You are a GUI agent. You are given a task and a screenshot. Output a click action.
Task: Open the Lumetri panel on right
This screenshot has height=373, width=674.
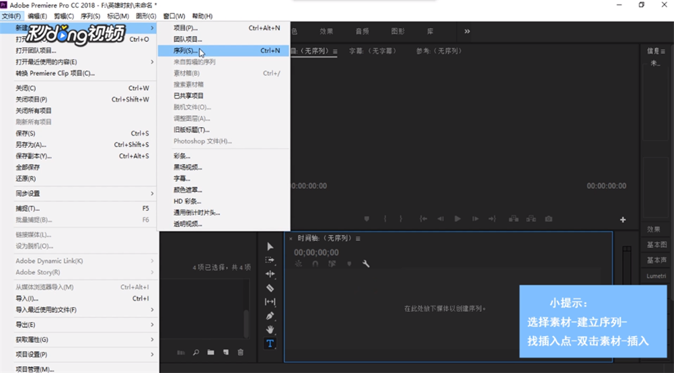656,276
